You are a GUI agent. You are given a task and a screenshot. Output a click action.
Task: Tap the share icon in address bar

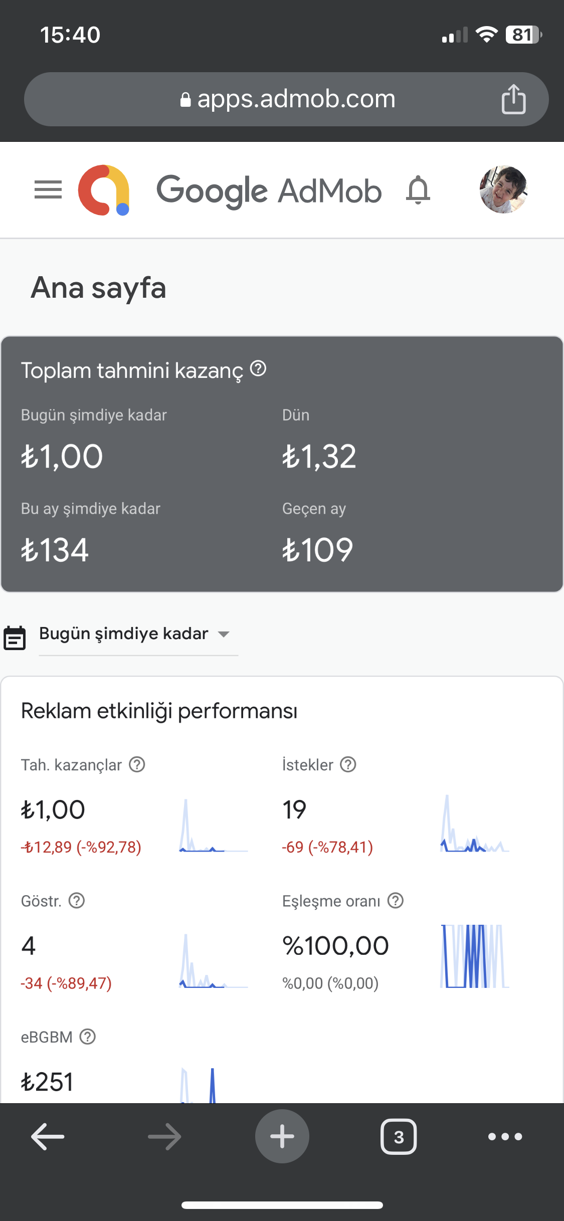tap(513, 99)
